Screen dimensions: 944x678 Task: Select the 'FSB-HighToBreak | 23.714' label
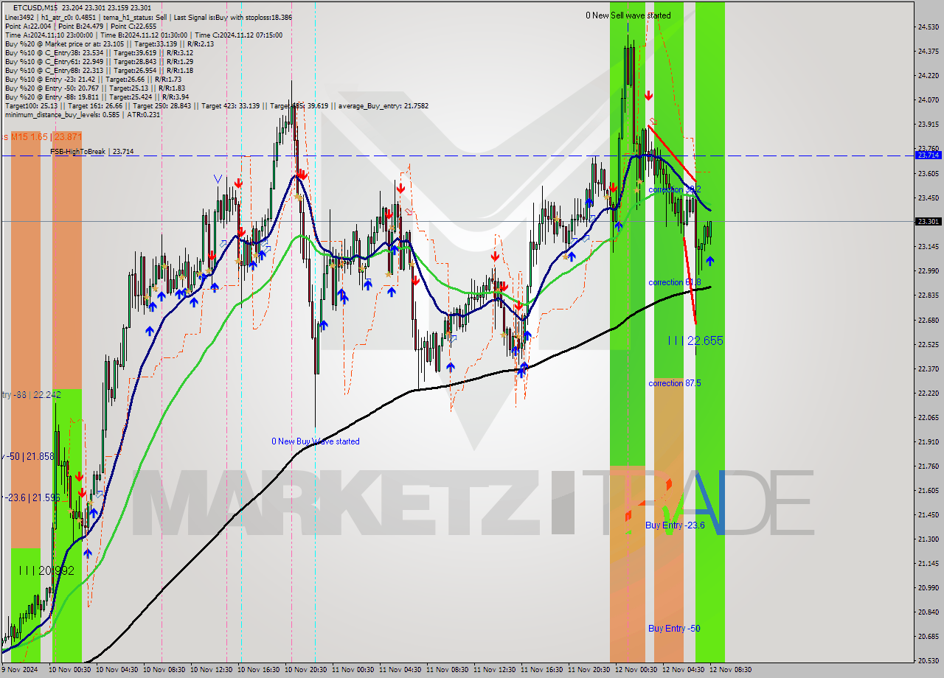pyautogui.click(x=92, y=151)
